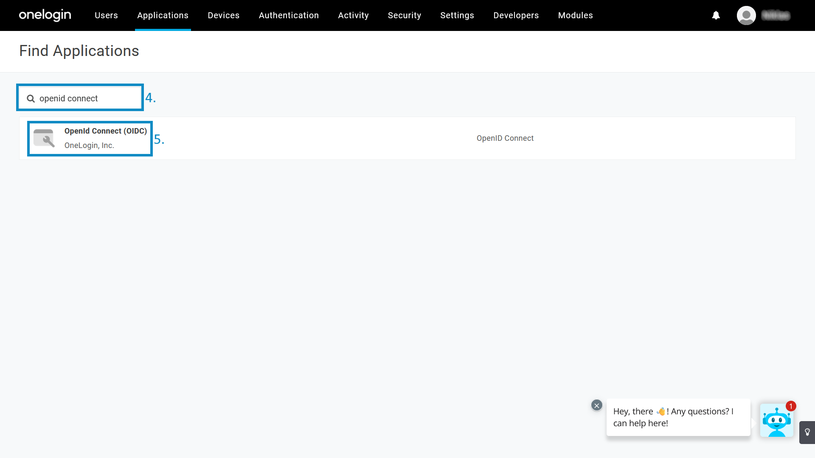This screenshot has width=815, height=458.
Task: Click the OpenID Connect type label
Action: tap(505, 138)
